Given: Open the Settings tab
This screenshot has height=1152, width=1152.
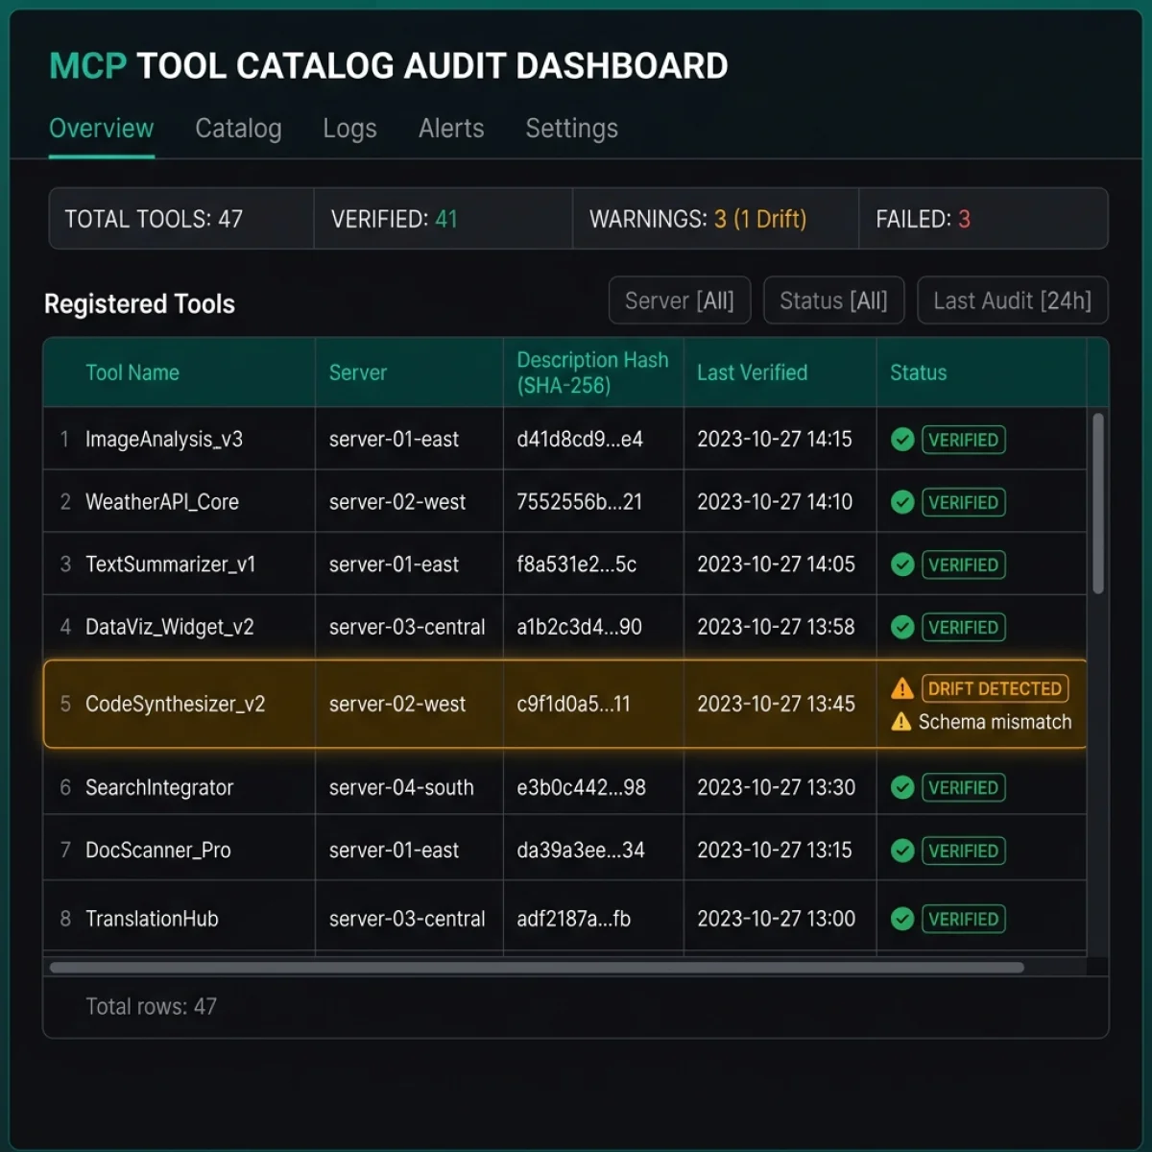Looking at the screenshot, I should pyautogui.click(x=571, y=129).
